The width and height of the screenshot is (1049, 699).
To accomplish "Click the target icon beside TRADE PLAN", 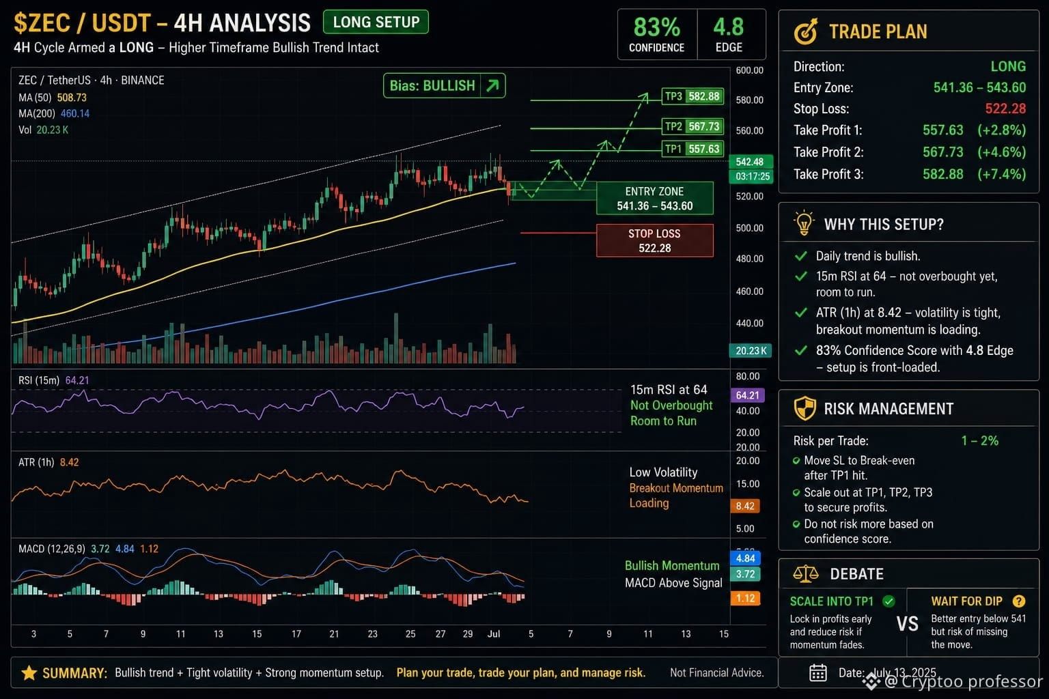I will [806, 31].
